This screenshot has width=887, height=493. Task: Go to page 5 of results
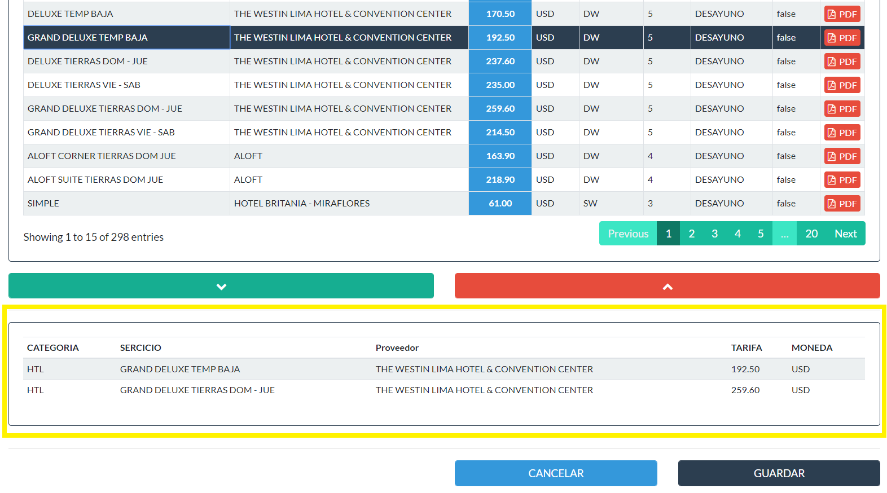click(x=761, y=234)
